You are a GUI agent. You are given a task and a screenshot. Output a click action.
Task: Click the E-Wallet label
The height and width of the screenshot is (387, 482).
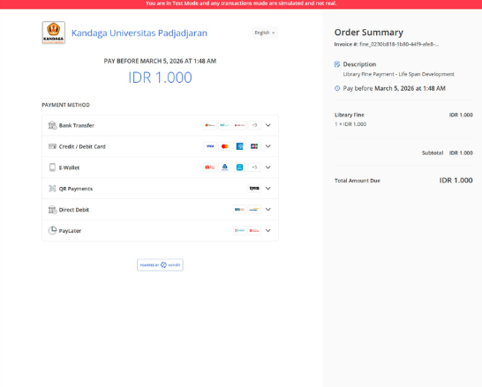(x=69, y=167)
